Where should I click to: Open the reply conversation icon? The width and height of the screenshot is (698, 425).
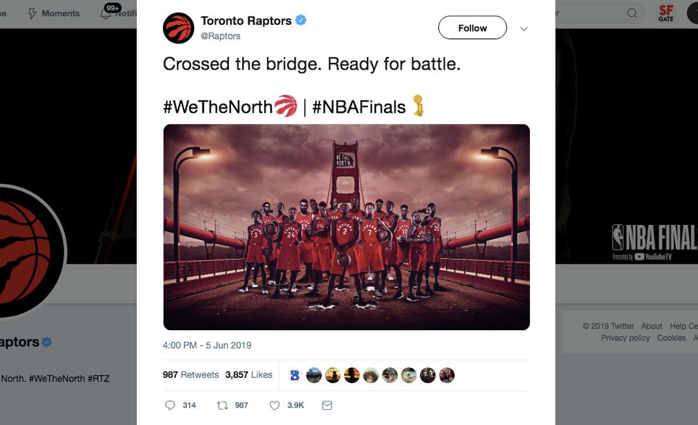[169, 405]
